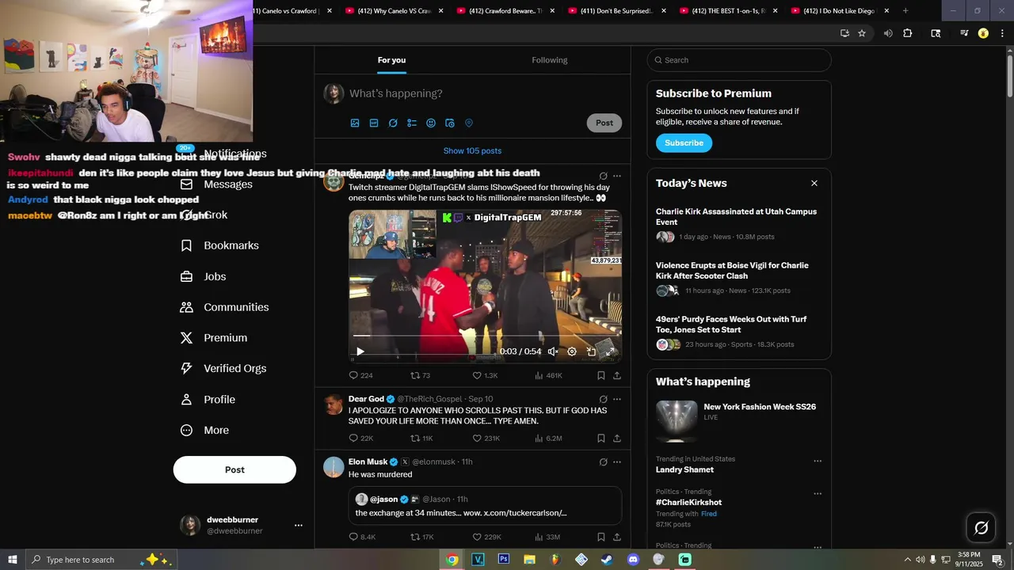Screen dimensions: 1014x570
Task: Open More menu in left sidebar
Action: pos(204,430)
